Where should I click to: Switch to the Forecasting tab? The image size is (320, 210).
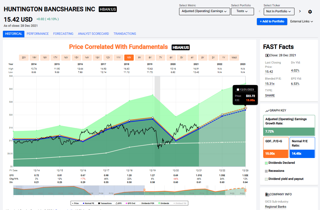tap(63, 34)
